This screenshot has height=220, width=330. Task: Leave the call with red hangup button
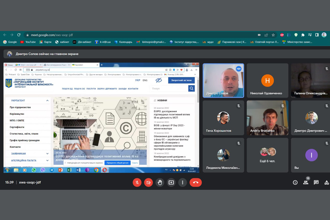[x=195, y=183]
